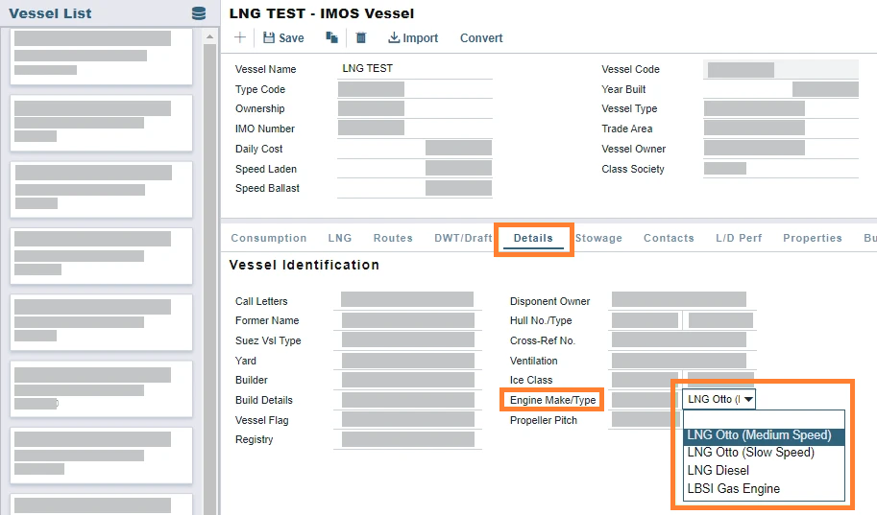
Task: Click the Type Code input field
Action: 414,89
